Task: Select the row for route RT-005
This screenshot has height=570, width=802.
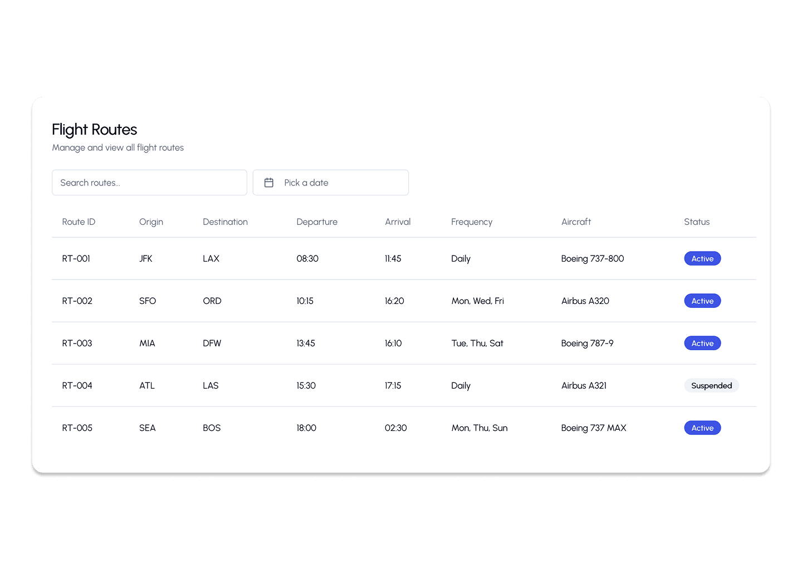Action: [390, 427]
